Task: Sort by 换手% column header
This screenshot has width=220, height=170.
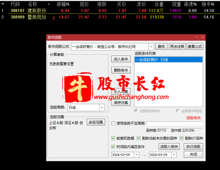Action: 208,4
